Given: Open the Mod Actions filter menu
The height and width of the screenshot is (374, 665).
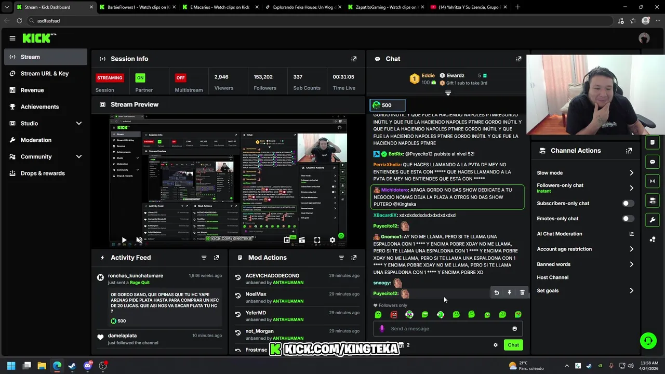Looking at the screenshot, I should (341, 258).
